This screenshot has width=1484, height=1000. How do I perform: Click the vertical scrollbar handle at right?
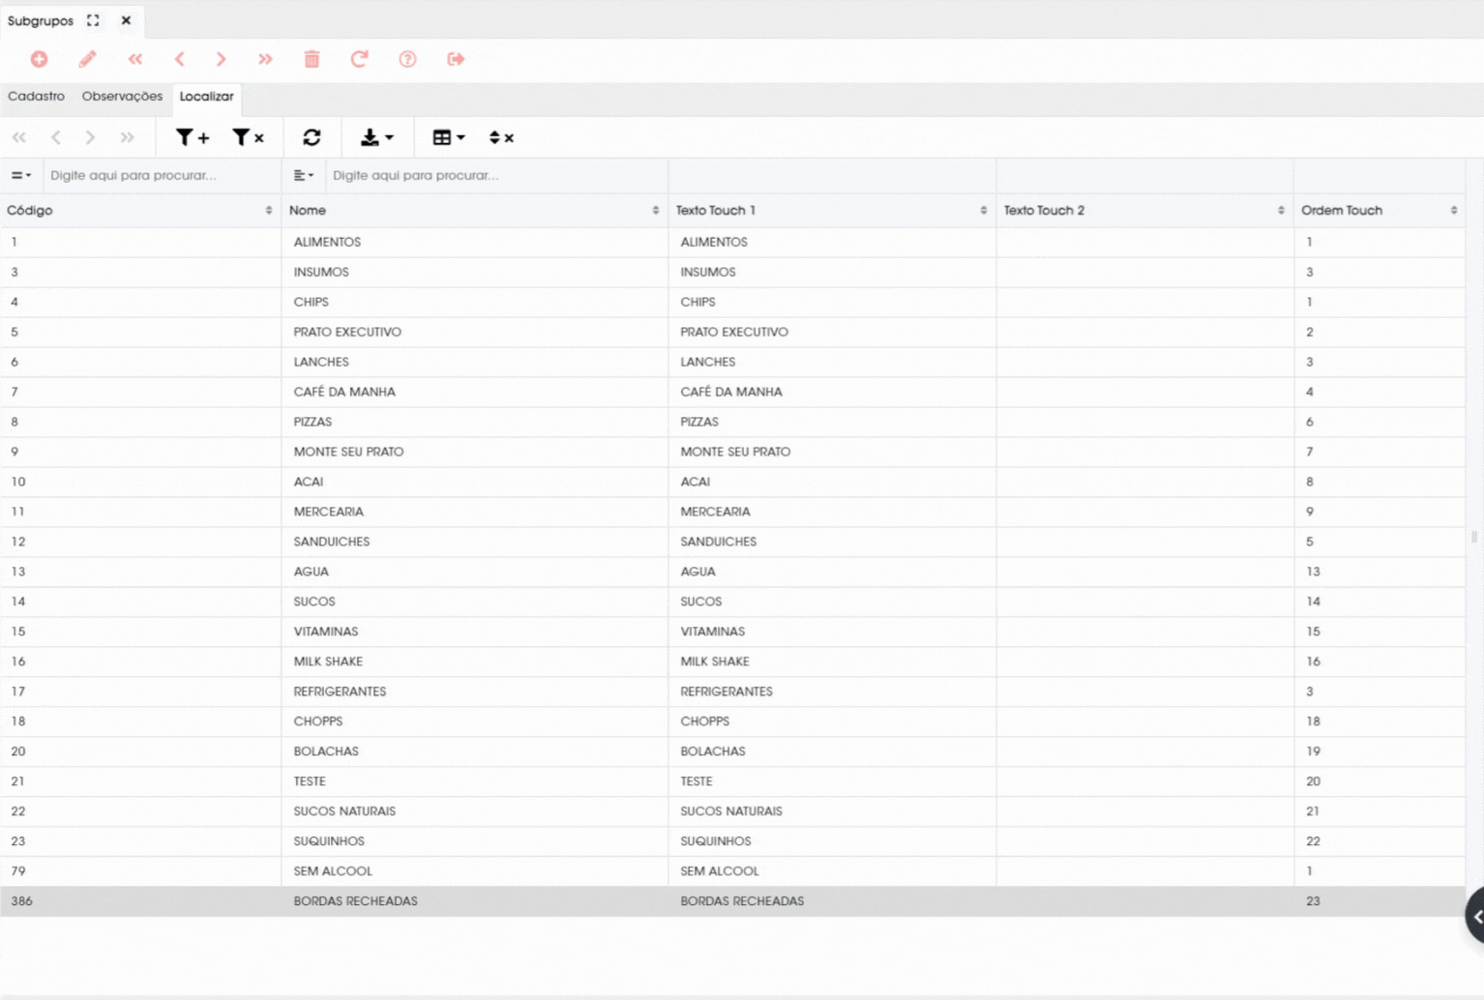(x=1474, y=537)
